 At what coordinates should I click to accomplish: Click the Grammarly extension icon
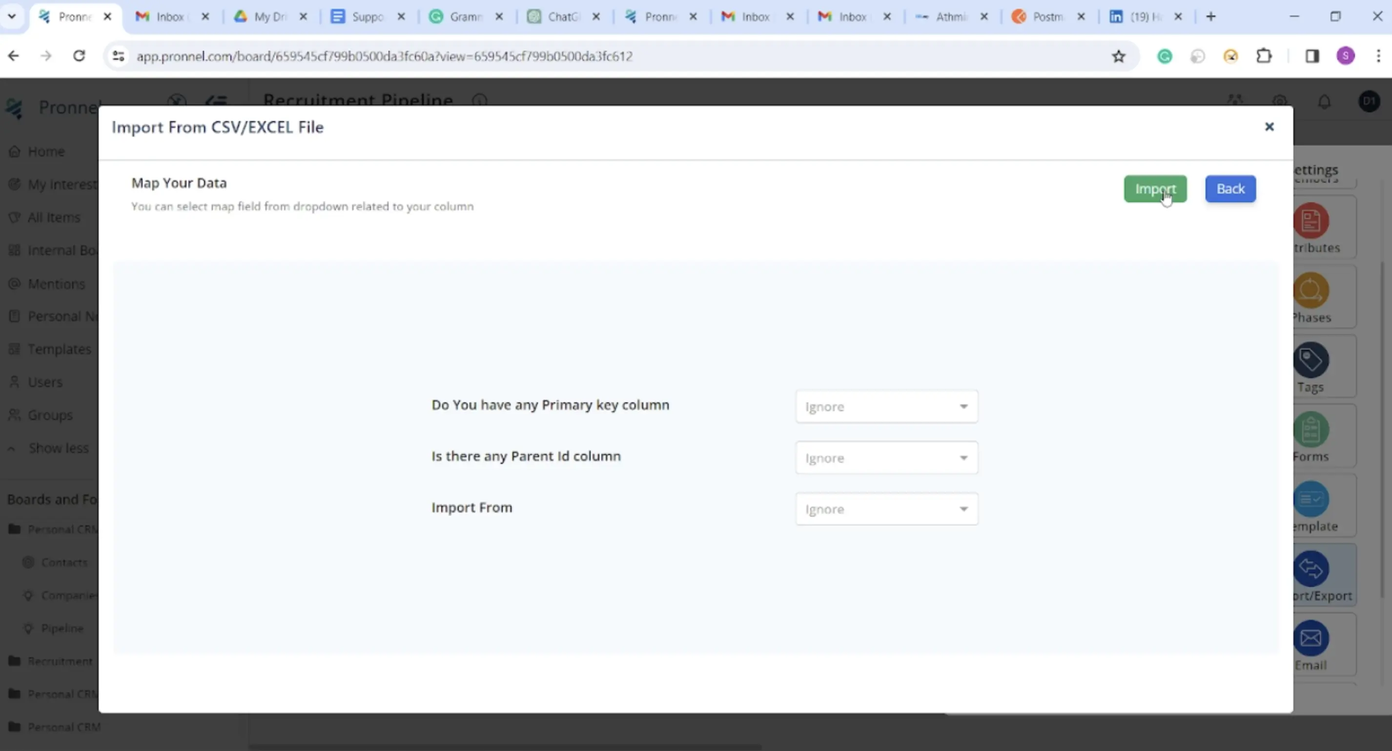pos(1165,56)
